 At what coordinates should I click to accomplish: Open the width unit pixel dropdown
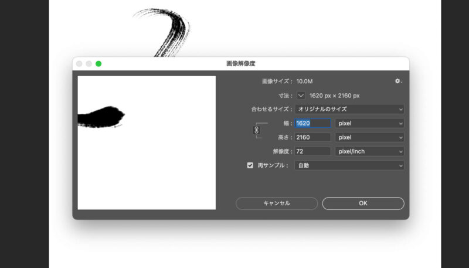click(x=369, y=123)
